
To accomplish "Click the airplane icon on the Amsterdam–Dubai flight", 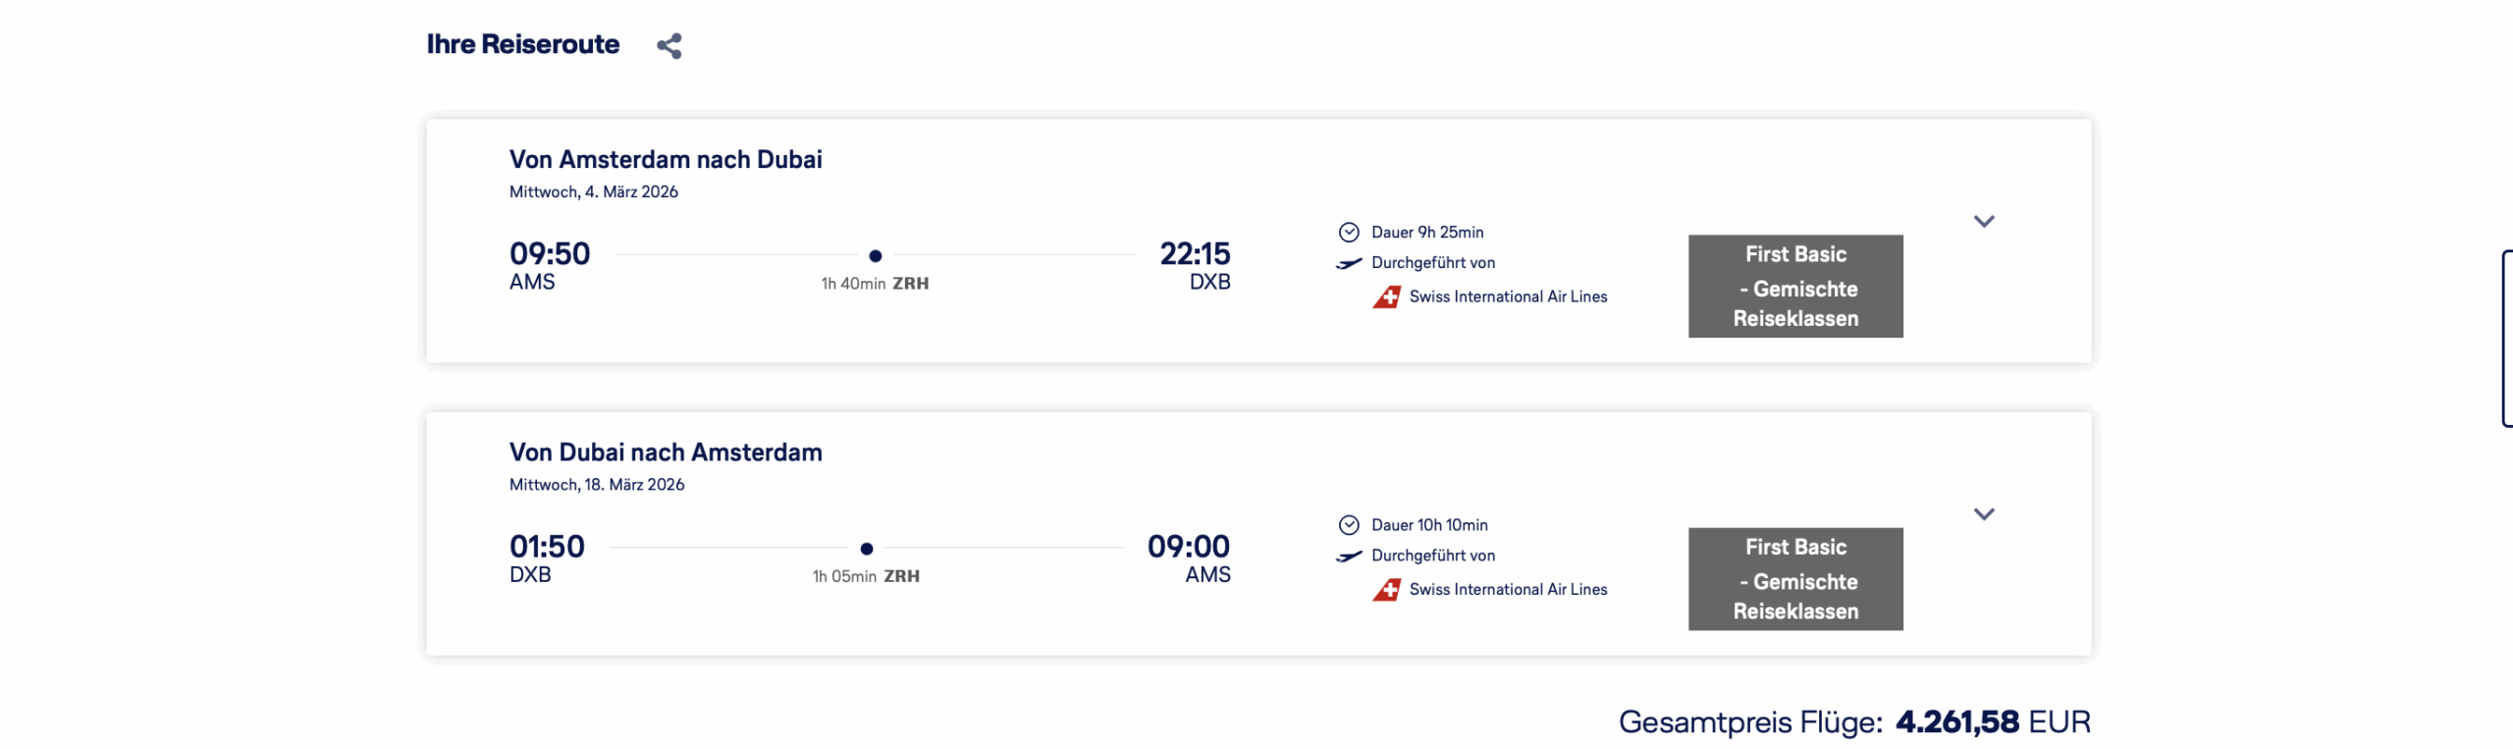I will coord(1349,263).
